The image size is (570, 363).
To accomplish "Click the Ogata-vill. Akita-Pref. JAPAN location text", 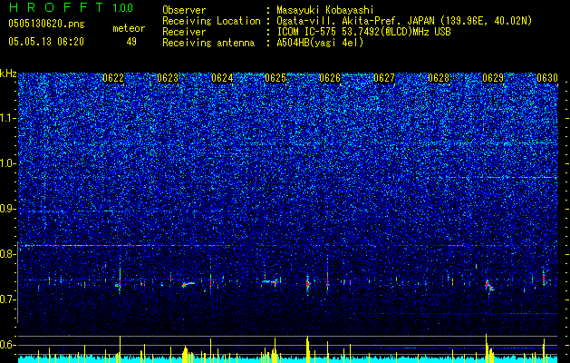I will (x=404, y=21).
